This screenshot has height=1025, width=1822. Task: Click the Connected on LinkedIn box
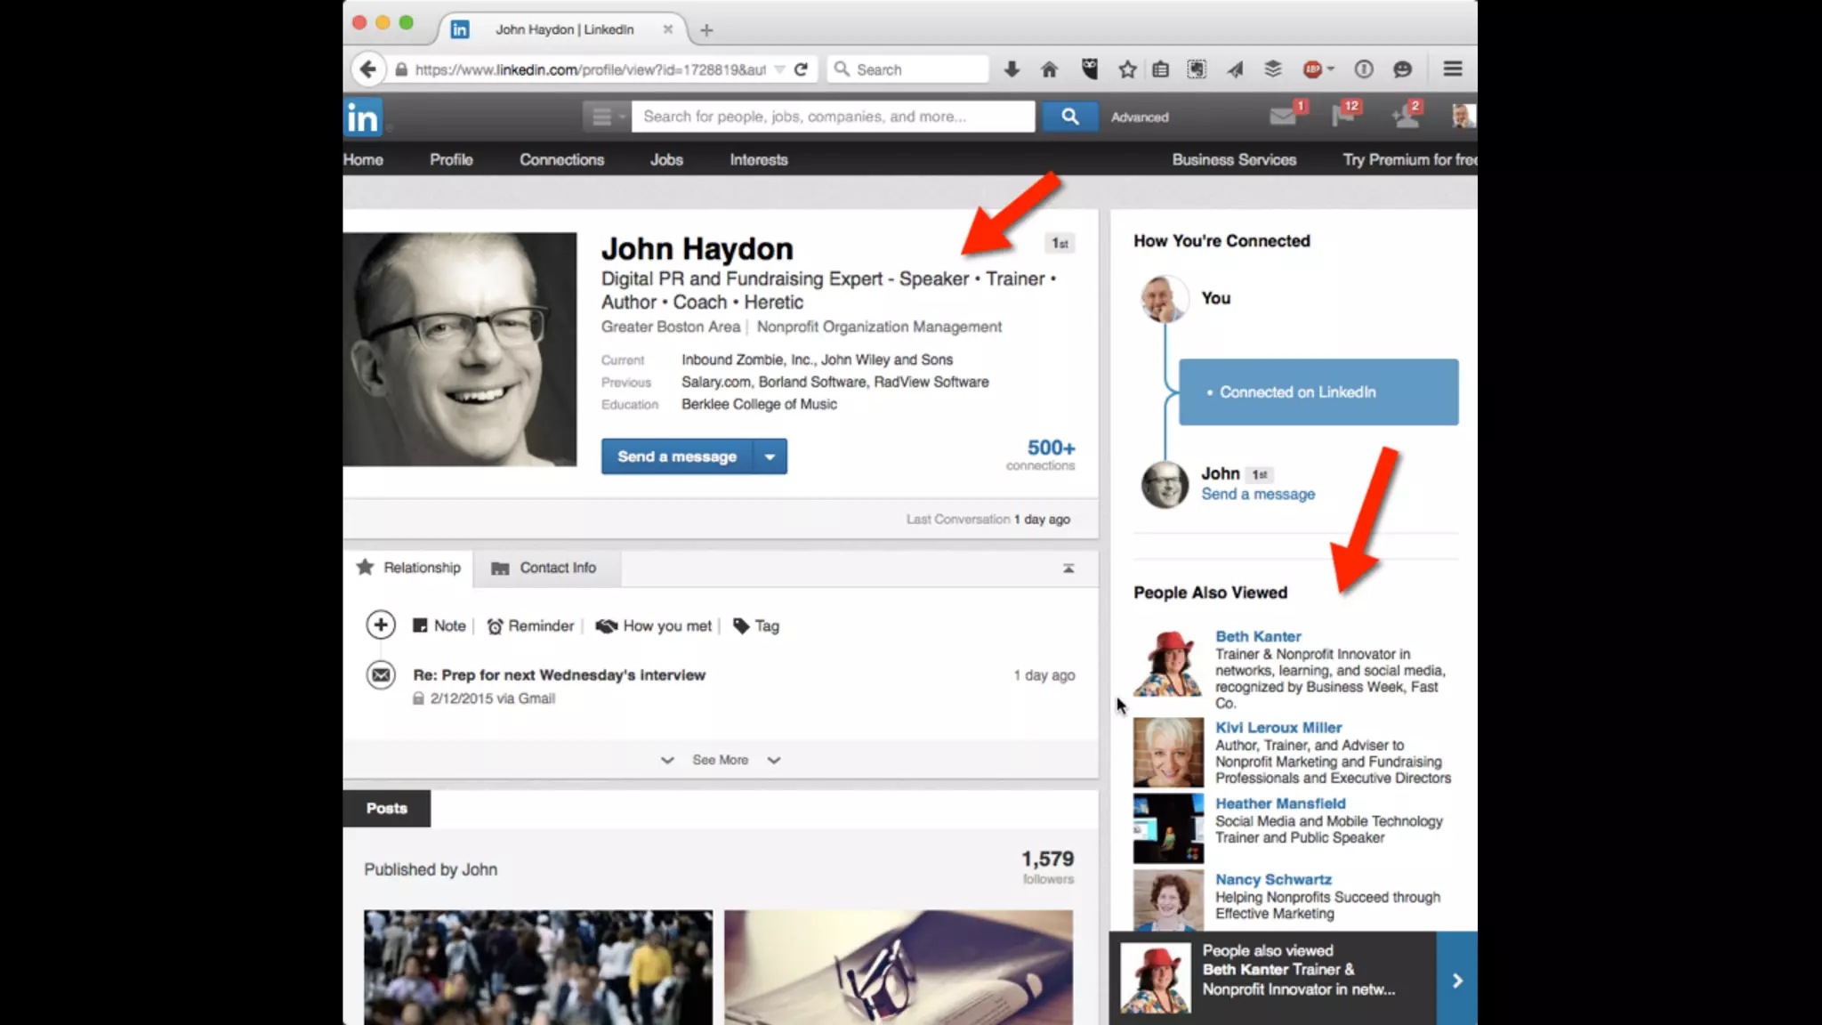pyautogui.click(x=1318, y=392)
